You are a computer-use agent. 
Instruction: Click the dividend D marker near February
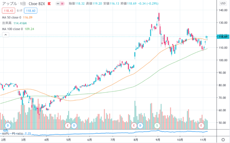[x=8, y=126]
